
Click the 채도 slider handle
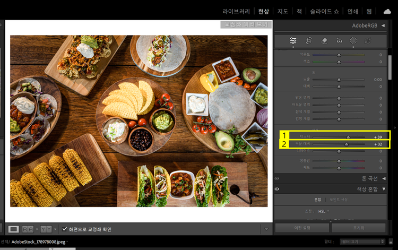pyautogui.click(x=339, y=168)
